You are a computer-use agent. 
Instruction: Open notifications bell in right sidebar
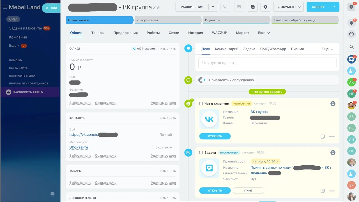point(351,23)
